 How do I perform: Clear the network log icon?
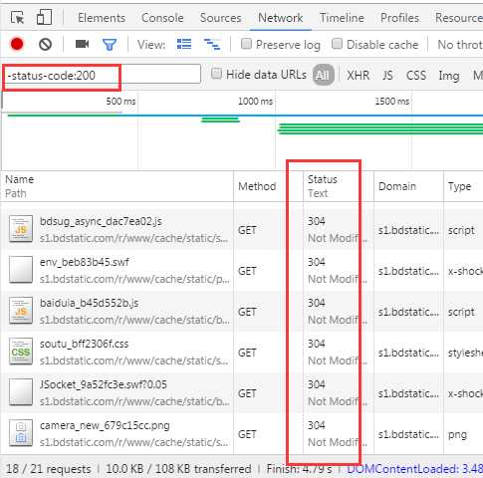pyautogui.click(x=45, y=44)
